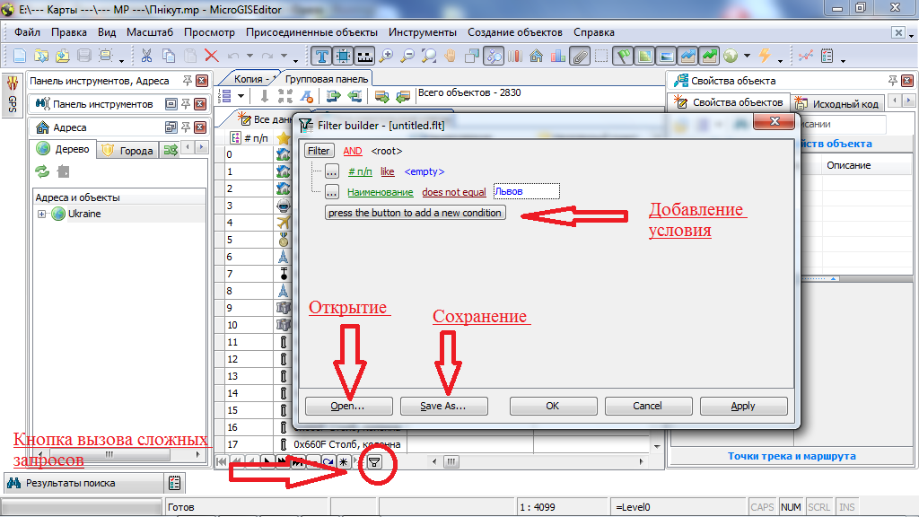
Task: Click the Save As... button
Action: [444, 406]
